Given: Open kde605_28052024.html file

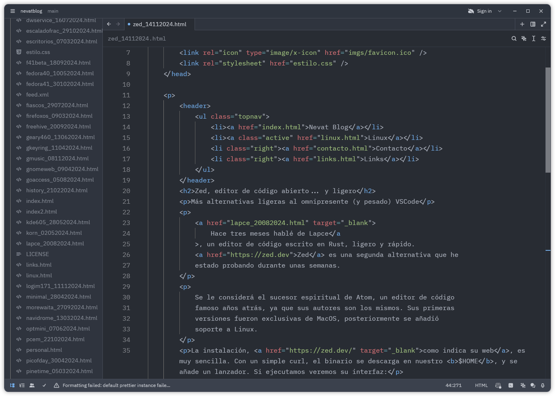Looking at the screenshot, I should pos(58,222).
